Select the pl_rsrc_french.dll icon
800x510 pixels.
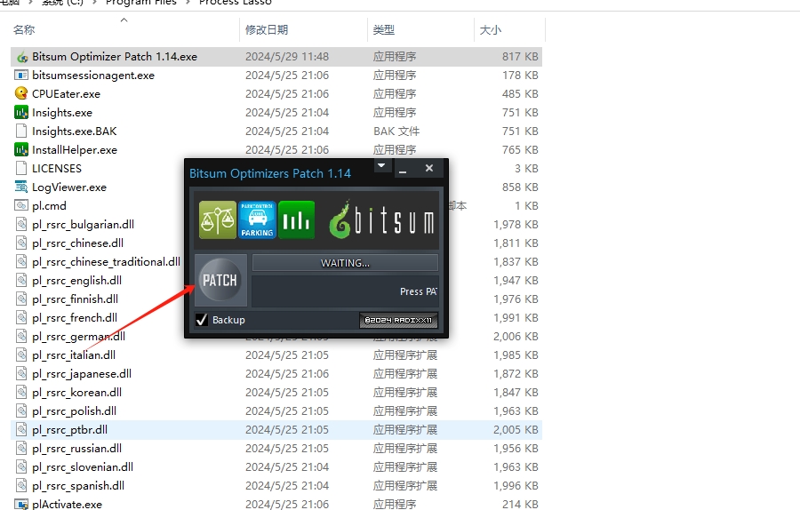[x=21, y=318]
